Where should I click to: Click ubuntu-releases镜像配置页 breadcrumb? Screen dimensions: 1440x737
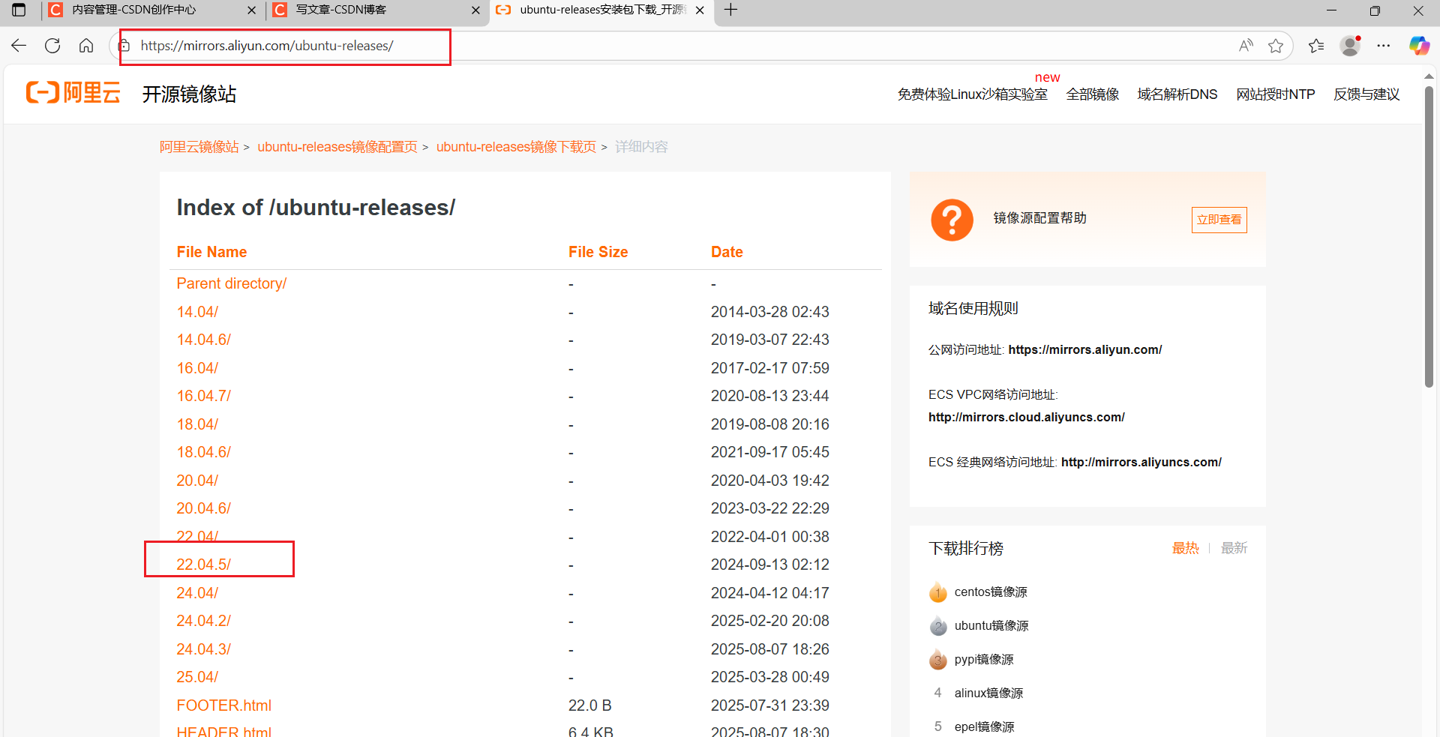337,147
